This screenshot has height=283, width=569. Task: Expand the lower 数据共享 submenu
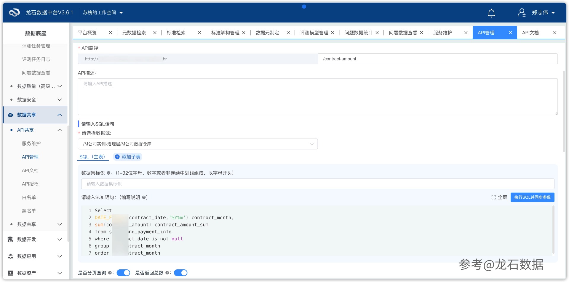coord(60,224)
